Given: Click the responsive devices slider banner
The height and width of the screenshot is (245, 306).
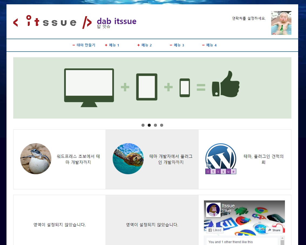Looking at the screenshot, I should [x=152, y=88].
